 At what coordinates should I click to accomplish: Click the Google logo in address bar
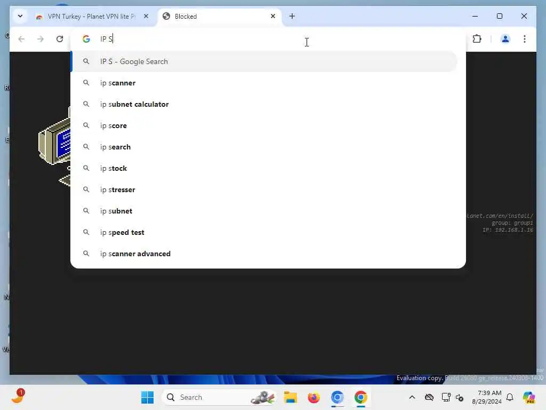[x=86, y=38]
